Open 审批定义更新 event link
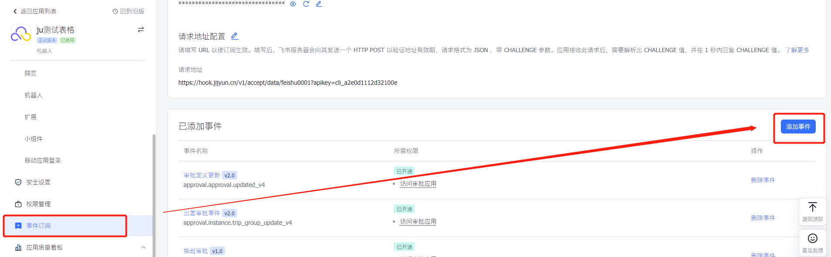831x257 pixels. [202, 175]
